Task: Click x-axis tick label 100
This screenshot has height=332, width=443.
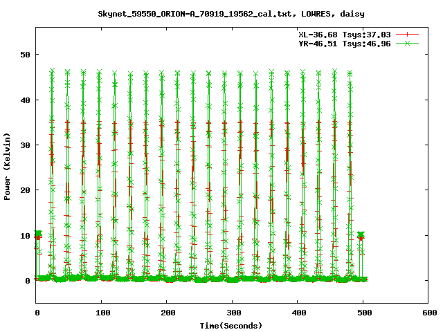Action: coord(103,313)
